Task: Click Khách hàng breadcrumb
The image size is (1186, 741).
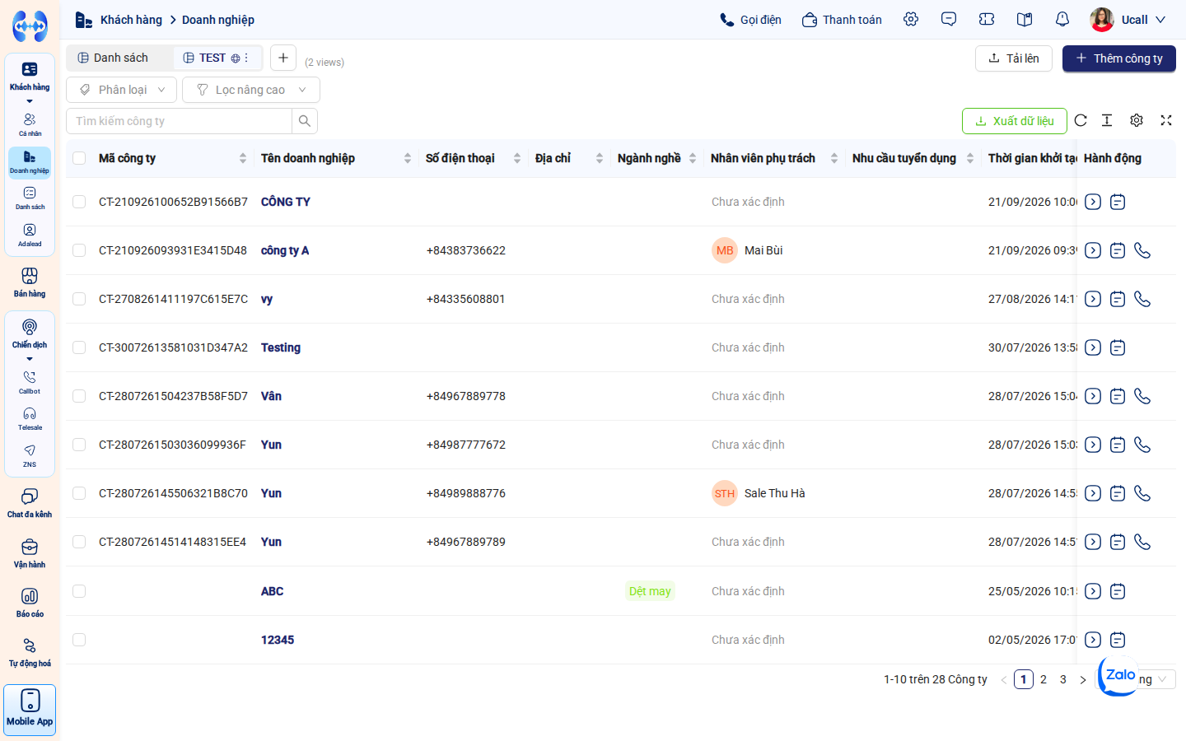Action: click(131, 20)
